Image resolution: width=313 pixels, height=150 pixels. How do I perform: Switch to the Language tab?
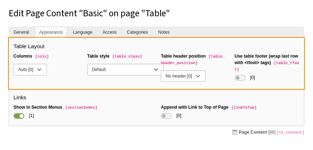tap(83, 32)
